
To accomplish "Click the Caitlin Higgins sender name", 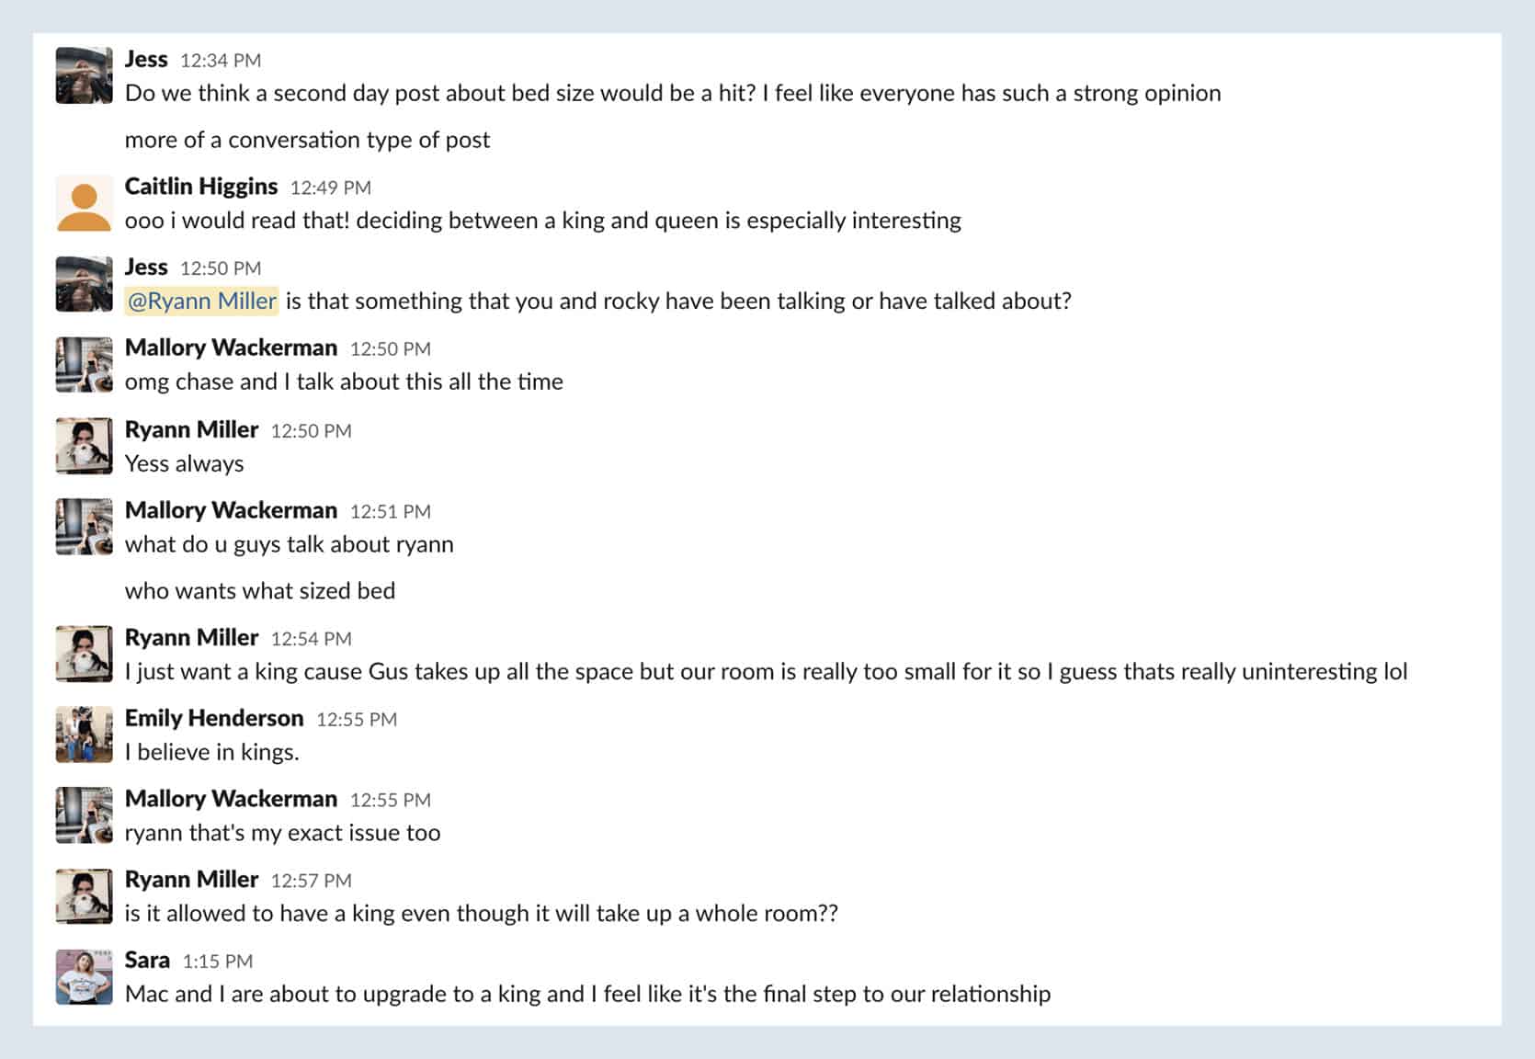I will (200, 187).
